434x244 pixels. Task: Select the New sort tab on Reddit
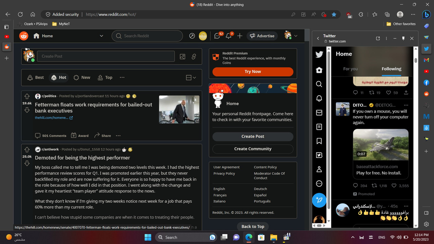[82, 77]
